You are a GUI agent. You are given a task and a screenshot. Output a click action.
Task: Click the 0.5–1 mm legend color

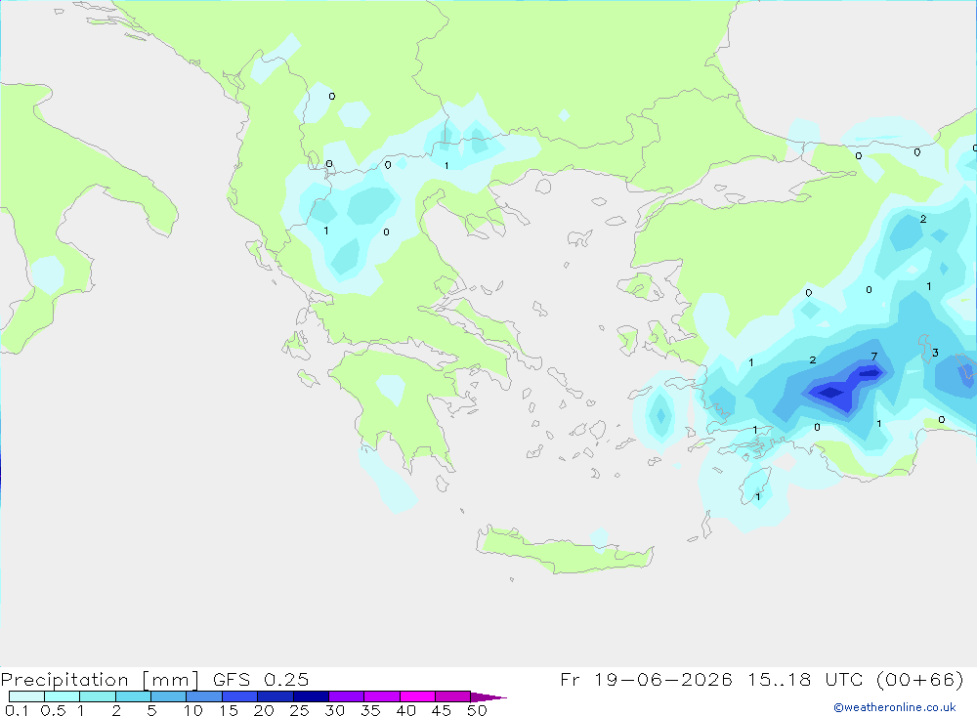[x=62, y=696]
